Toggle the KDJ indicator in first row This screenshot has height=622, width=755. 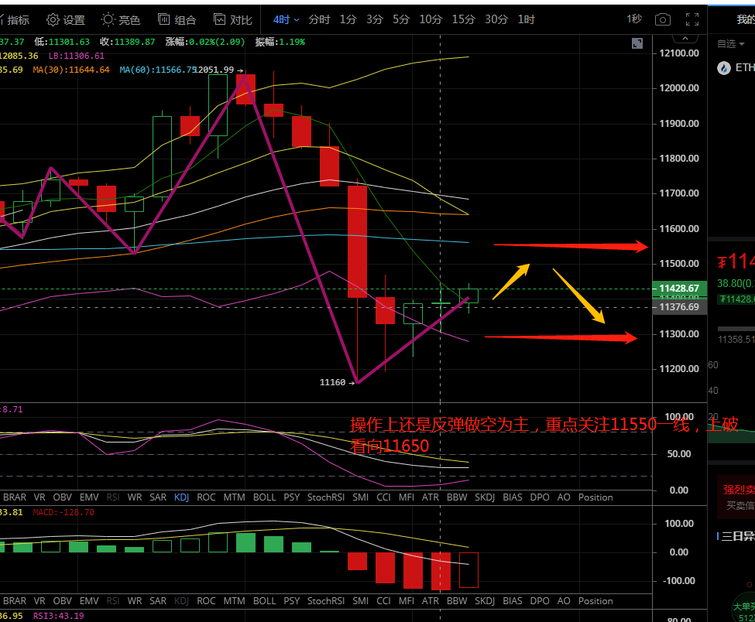[182, 497]
